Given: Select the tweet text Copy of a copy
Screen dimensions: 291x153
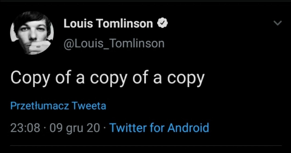Looking at the screenshot, I should click(x=107, y=78).
